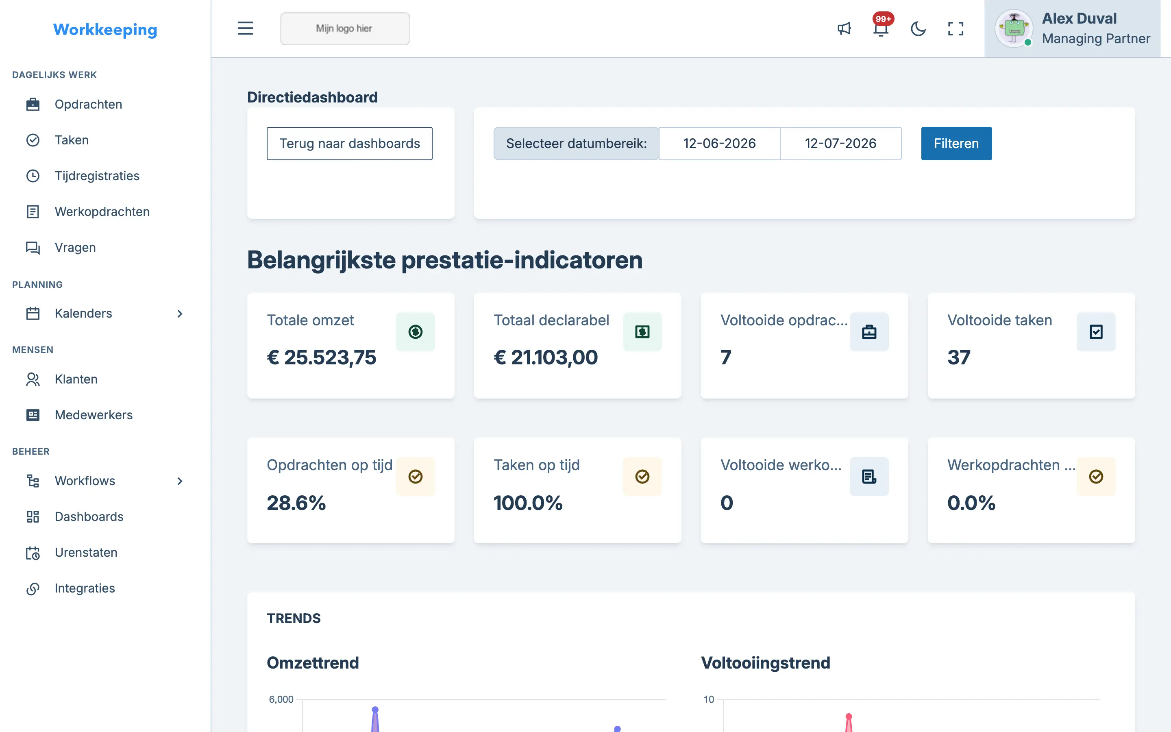Click document icon on Voltooide werkopdrachten card
The image size is (1171, 732).
(869, 476)
